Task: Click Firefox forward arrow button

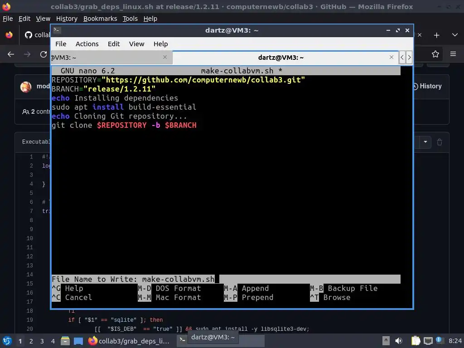Action: (27, 54)
